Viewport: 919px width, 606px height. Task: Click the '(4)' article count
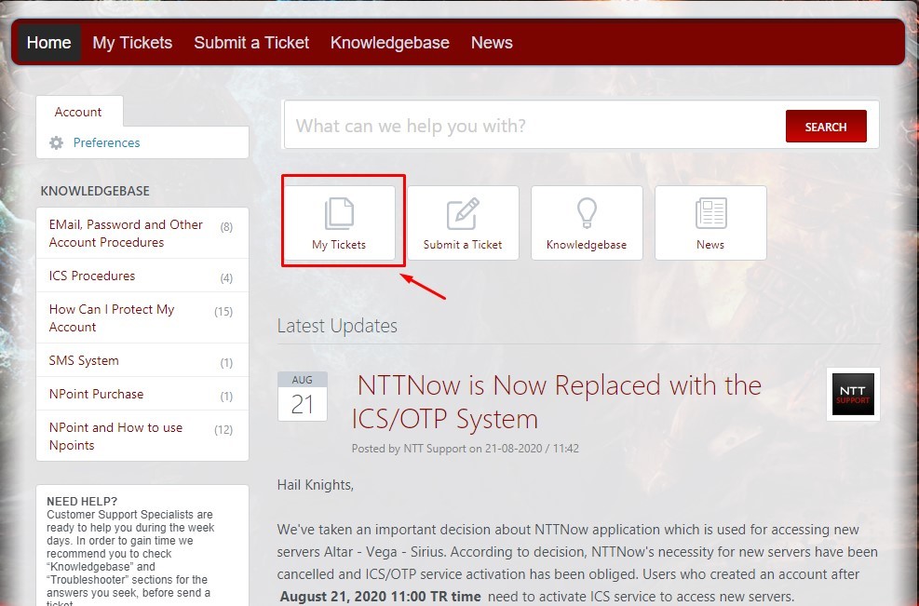click(226, 278)
